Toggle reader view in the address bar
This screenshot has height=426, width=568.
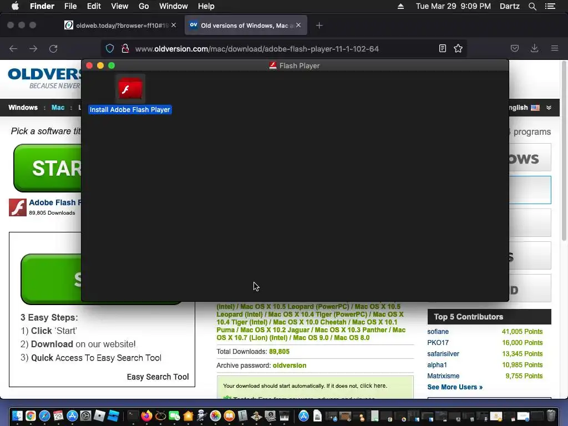(x=442, y=49)
